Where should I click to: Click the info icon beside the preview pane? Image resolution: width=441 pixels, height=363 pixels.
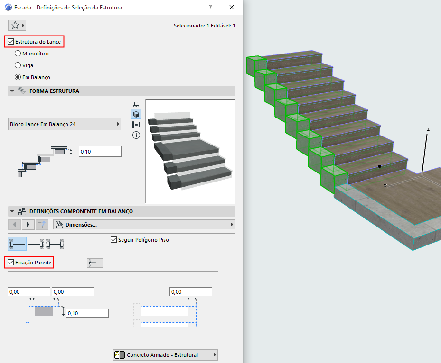(x=135, y=135)
